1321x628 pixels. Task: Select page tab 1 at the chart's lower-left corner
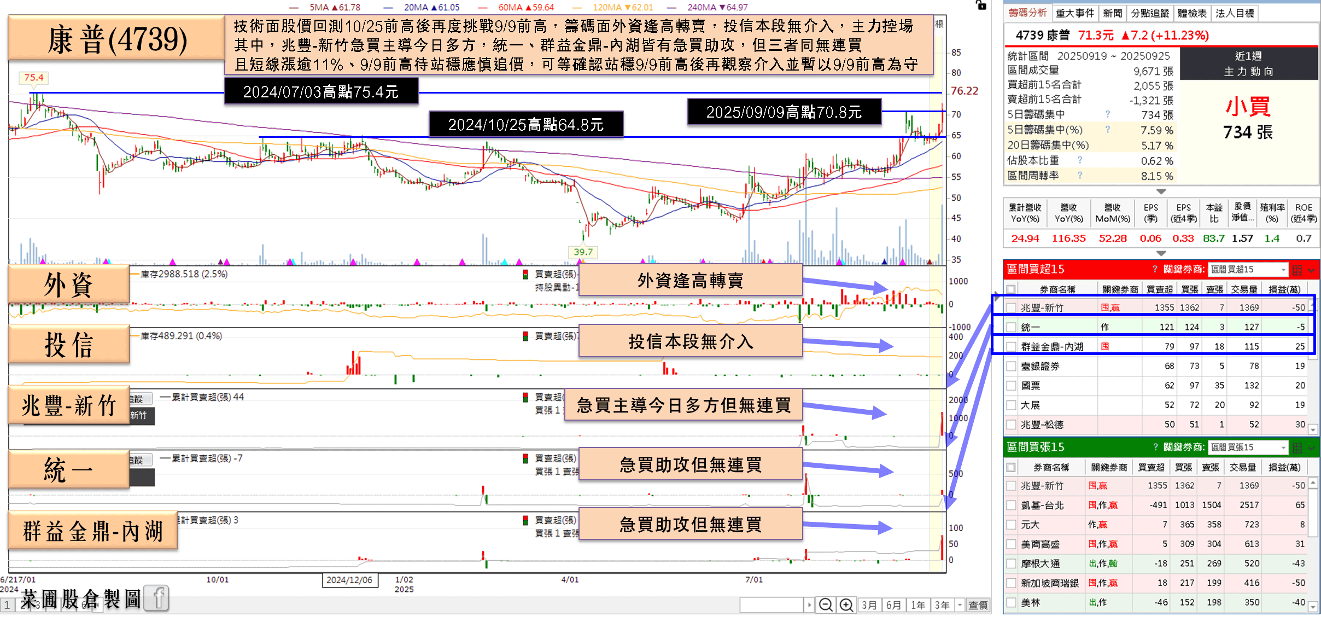click(x=7, y=606)
